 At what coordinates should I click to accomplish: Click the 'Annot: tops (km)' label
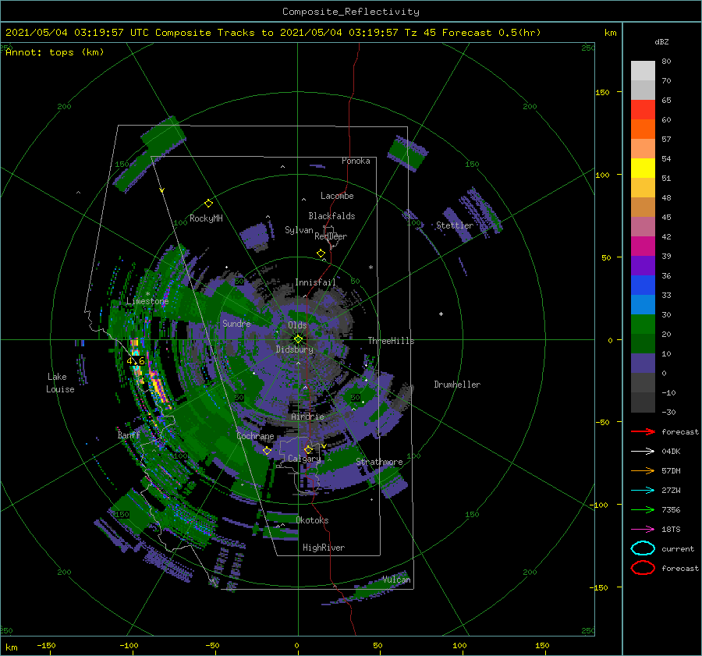click(x=55, y=52)
